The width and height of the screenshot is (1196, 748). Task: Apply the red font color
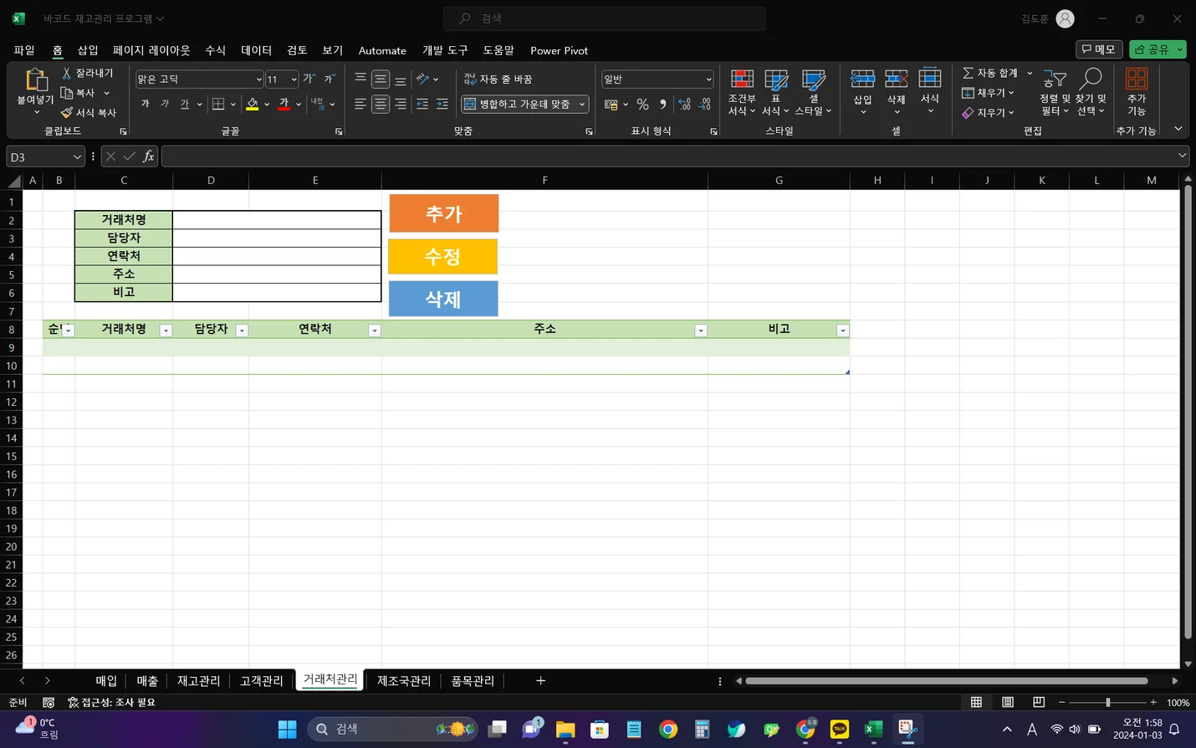coord(284,104)
